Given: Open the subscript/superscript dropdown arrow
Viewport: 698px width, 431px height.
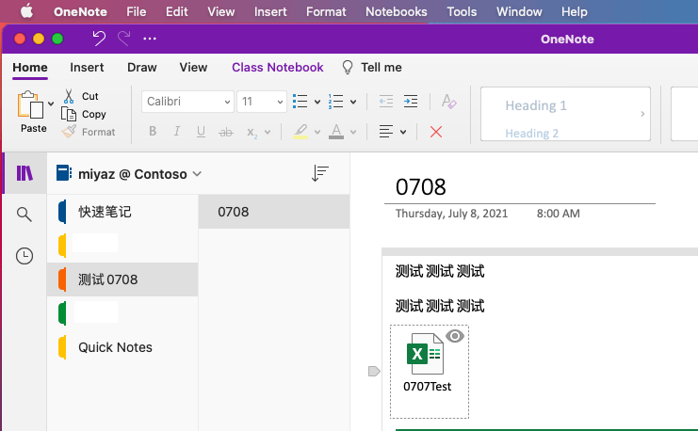Looking at the screenshot, I should [268, 132].
